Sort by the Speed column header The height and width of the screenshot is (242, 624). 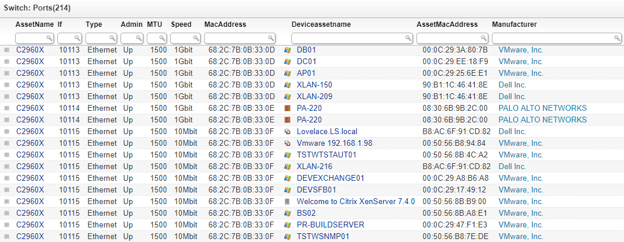point(181,24)
